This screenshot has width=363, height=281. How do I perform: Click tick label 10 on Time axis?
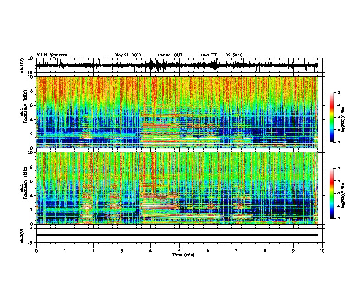click(322, 251)
